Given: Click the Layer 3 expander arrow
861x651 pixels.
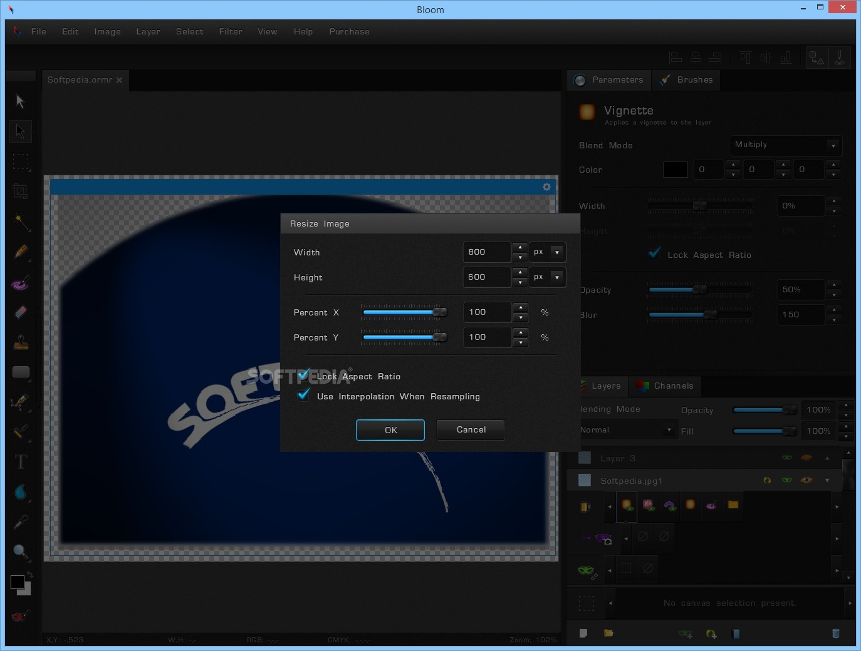Looking at the screenshot, I should point(827,458).
